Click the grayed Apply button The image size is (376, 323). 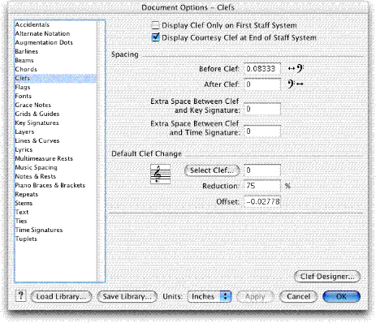(x=255, y=296)
